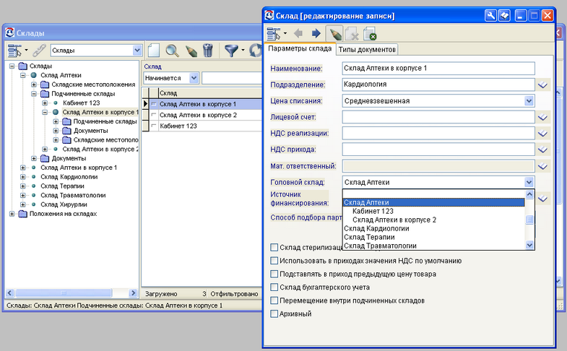Go to previous record with gray left arrow

(x=298, y=34)
